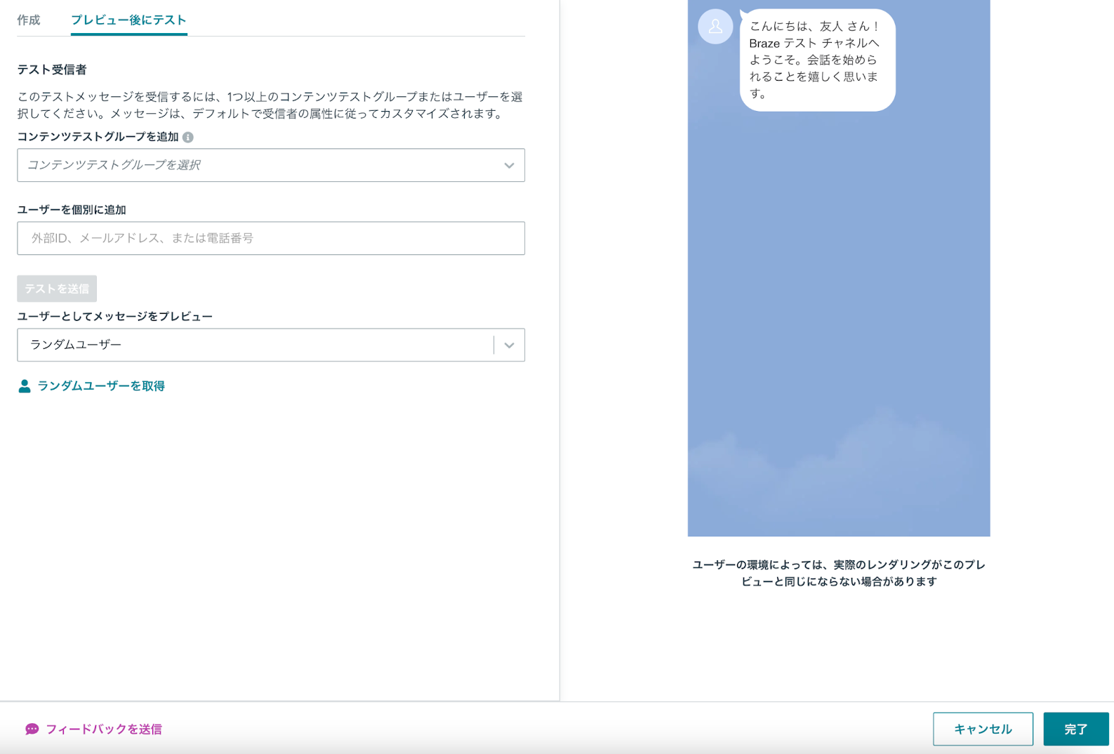
Task: Open the コンテンツテストグループを選択 dropdown
Action: click(x=271, y=165)
